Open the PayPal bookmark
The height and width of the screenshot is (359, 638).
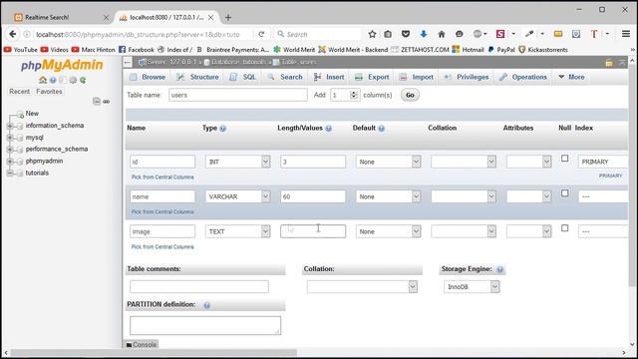point(501,50)
